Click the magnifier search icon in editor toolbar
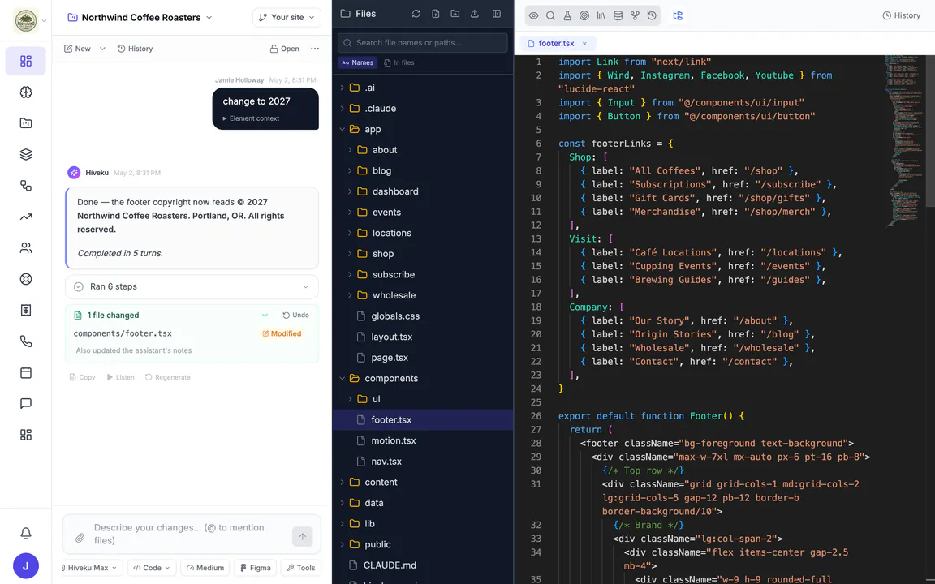This screenshot has width=935, height=584. click(x=550, y=15)
